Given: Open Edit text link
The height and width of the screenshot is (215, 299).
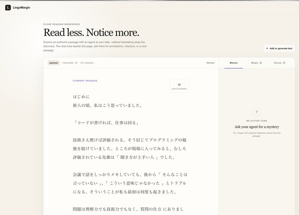Looking at the screenshot, I should 210,63.
